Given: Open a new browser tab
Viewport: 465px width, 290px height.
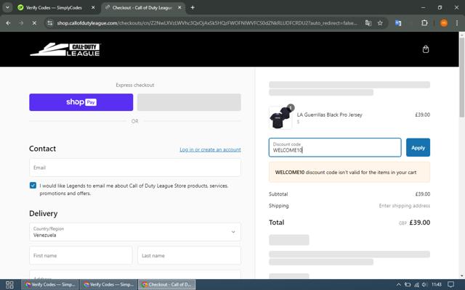Looking at the screenshot, I should pos(193,8).
